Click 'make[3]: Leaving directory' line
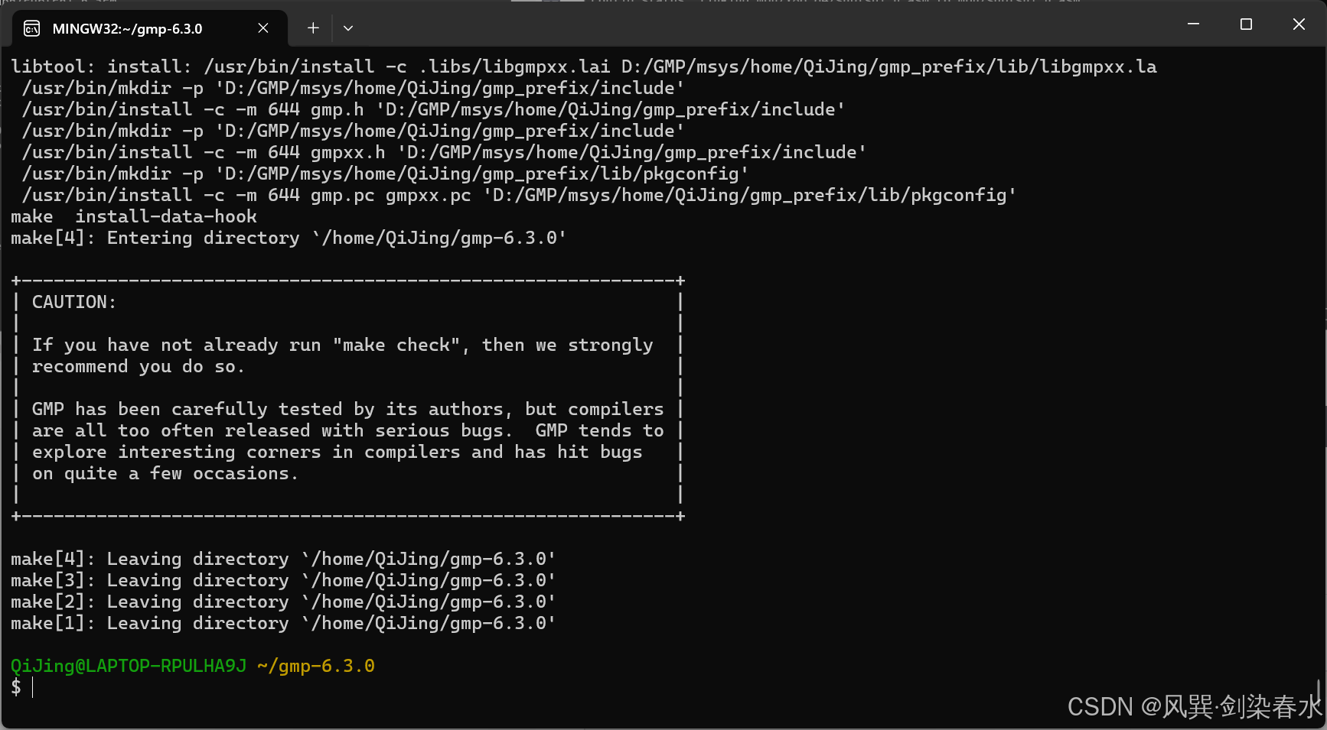This screenshot has width=1327, height=730. coord(283,580)
